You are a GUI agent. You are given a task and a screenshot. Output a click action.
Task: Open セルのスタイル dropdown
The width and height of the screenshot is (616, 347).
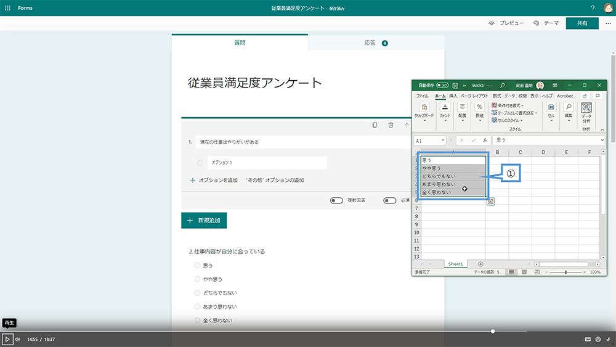507,120
